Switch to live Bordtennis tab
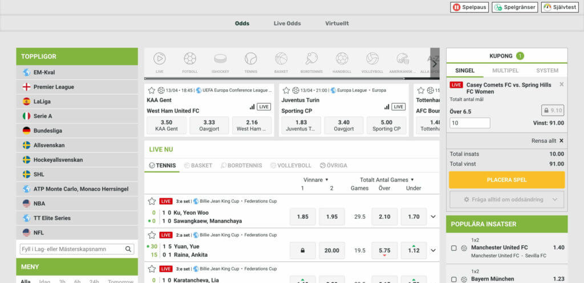This screenshot has width=584, height=283. coord(241,166)
